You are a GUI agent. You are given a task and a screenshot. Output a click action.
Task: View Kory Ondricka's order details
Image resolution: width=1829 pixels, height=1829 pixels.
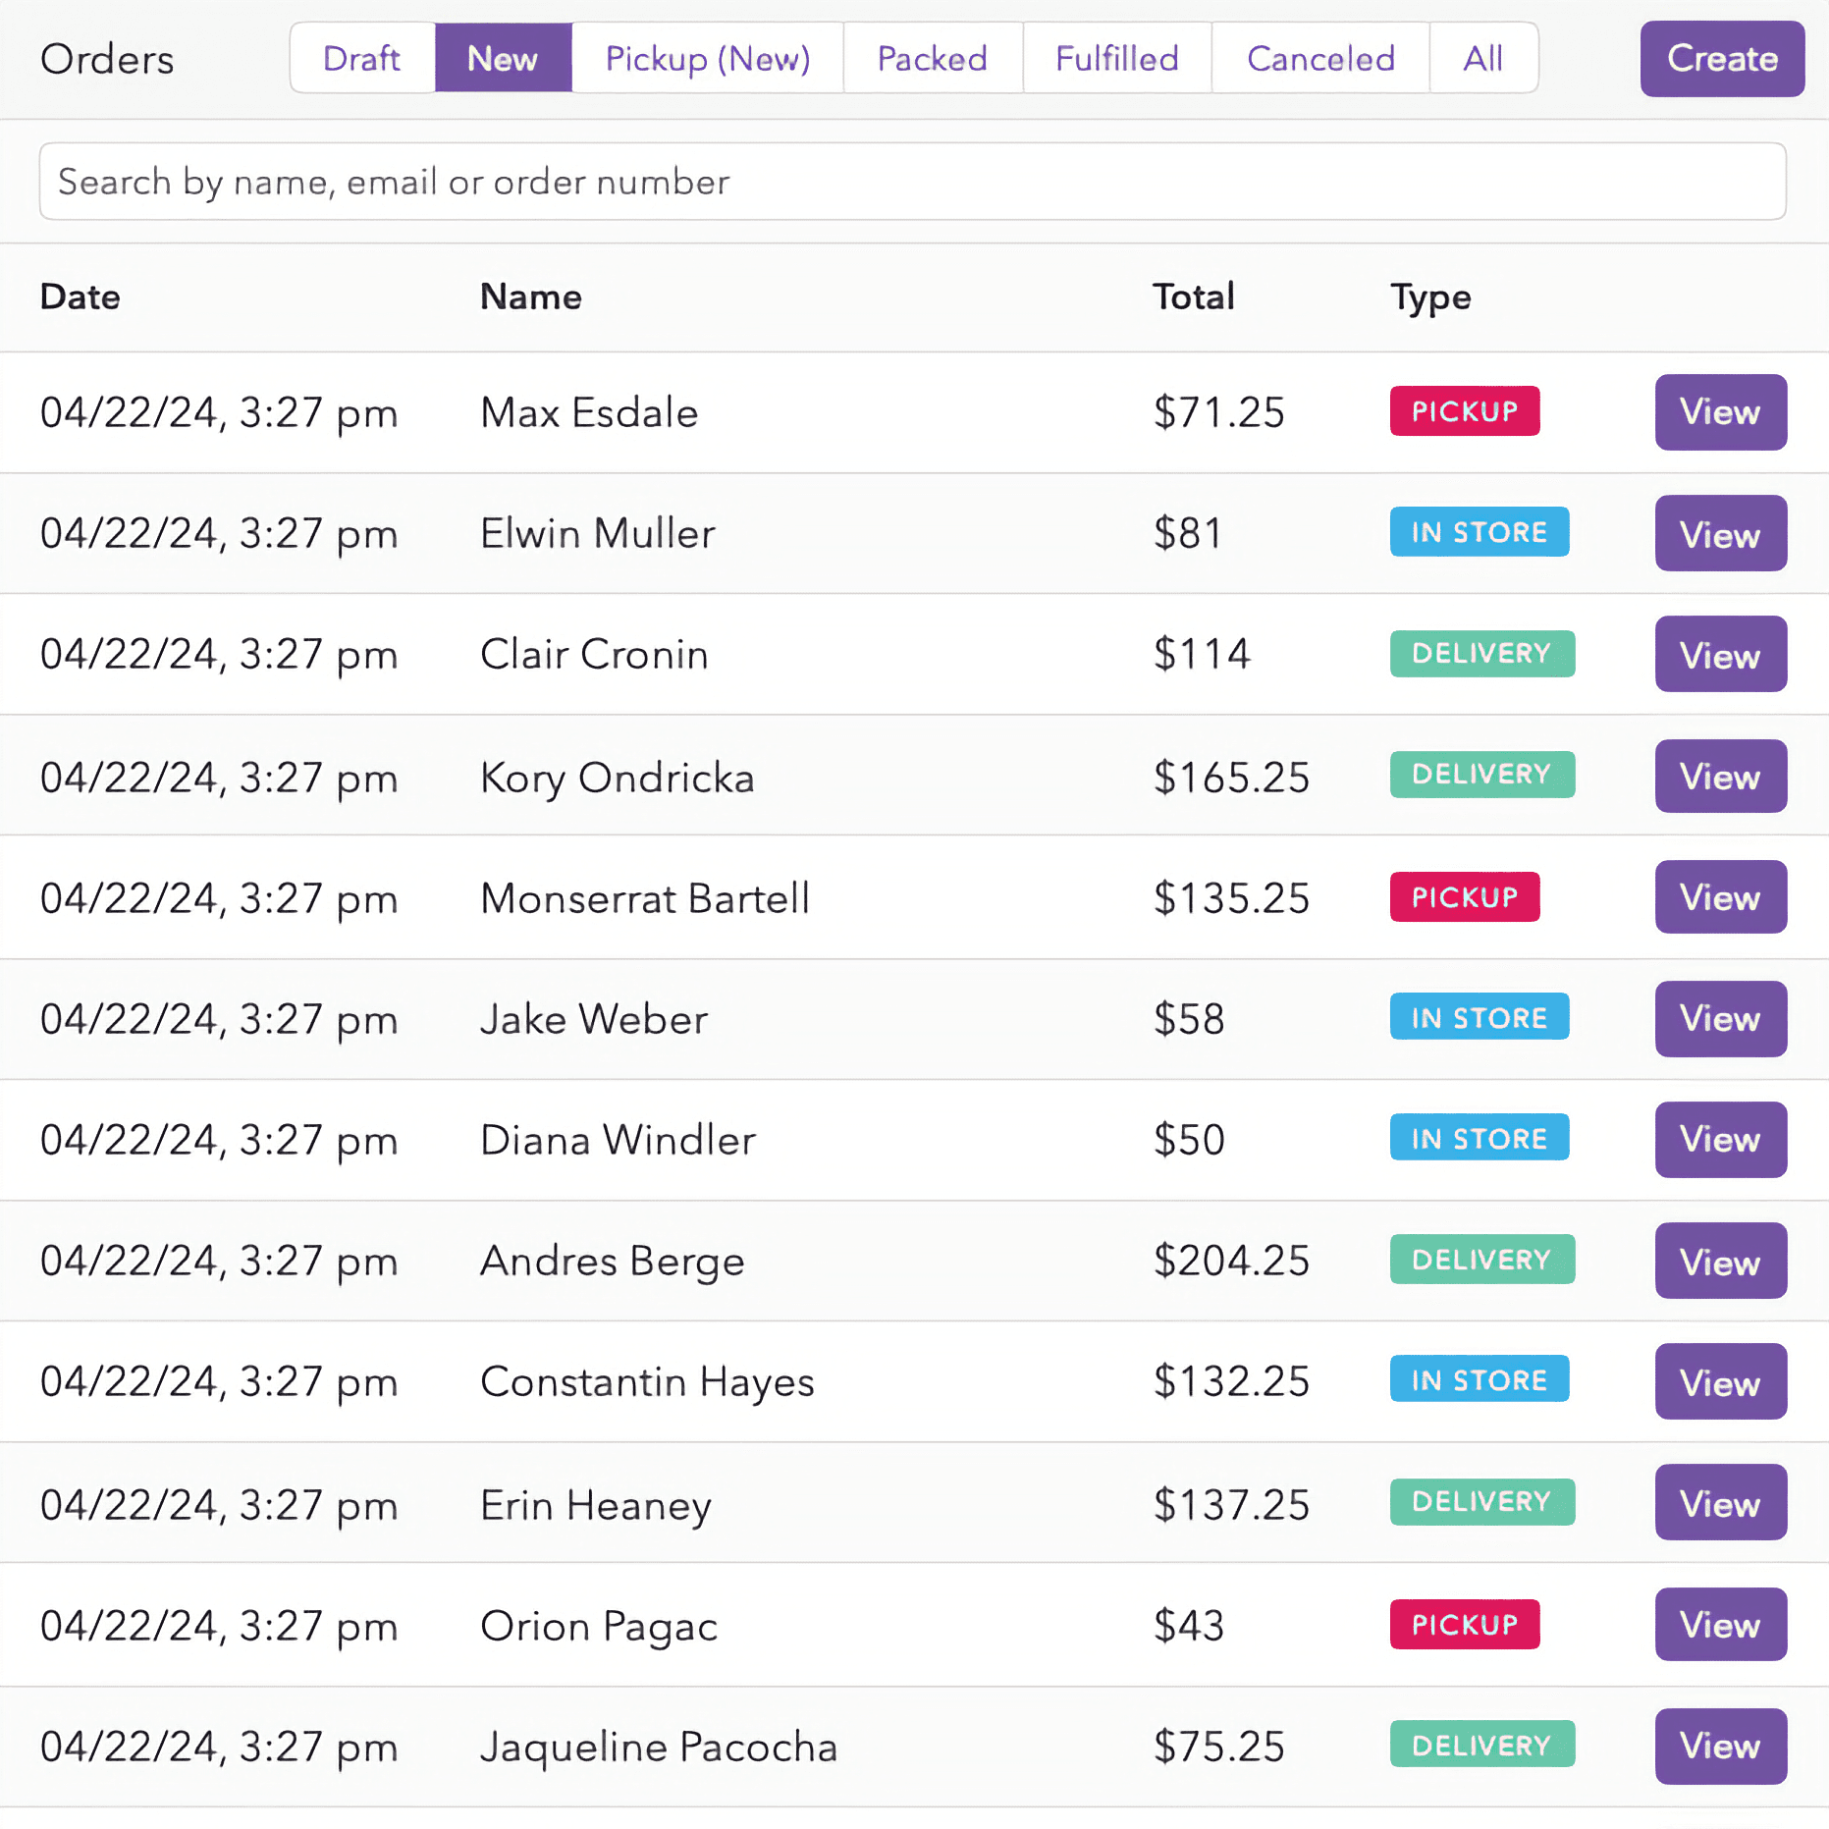[1720, 777]
